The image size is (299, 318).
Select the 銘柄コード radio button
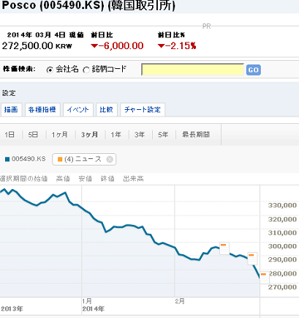point(86,70)
